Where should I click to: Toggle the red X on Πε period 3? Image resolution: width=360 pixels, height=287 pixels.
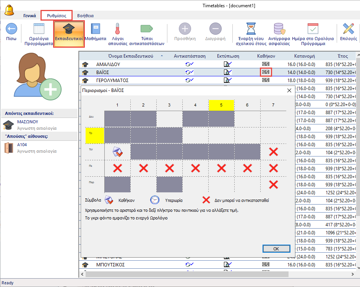(169, 168)
